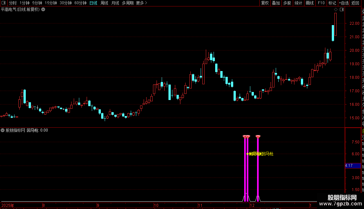Screen dimensions: 364x209
Task: Click the first red gem signal marker
Action: [x=244, y=137]
